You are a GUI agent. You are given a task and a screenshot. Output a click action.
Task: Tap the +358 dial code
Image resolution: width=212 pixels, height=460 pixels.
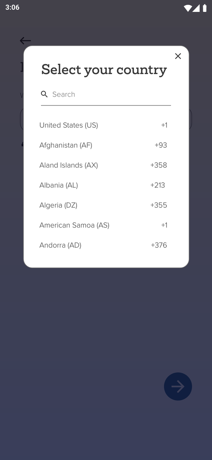[x=159, y=165]
